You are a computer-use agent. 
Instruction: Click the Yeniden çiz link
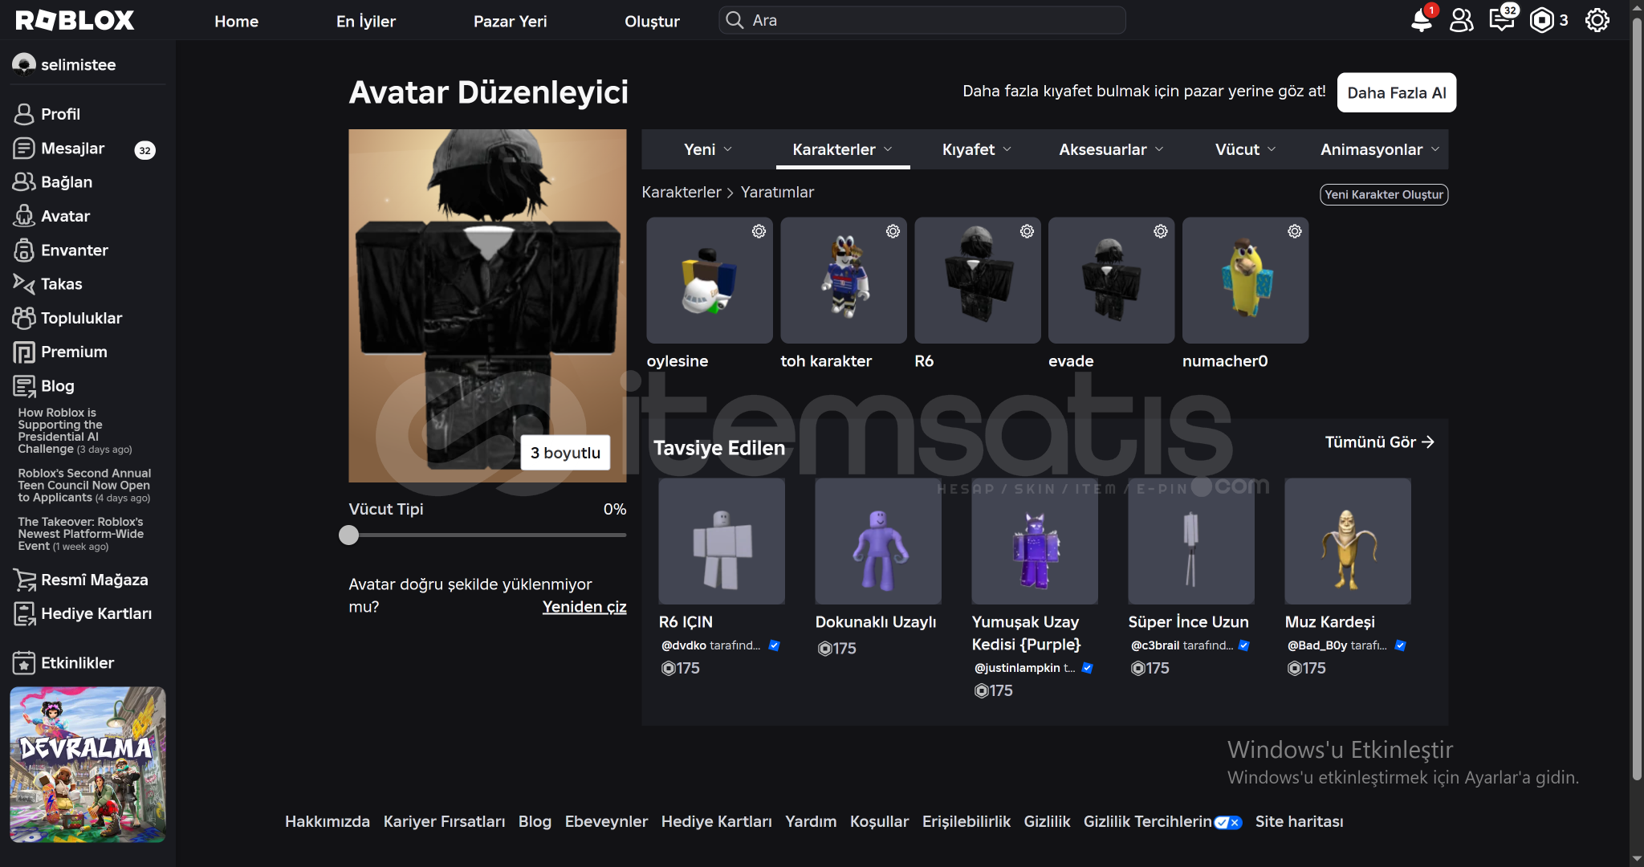[x=584, y=607]
